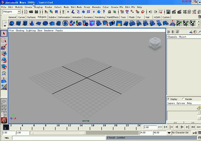Select the arrow Select tool in toolbox
201x141 pixels.
click(4, 33)
